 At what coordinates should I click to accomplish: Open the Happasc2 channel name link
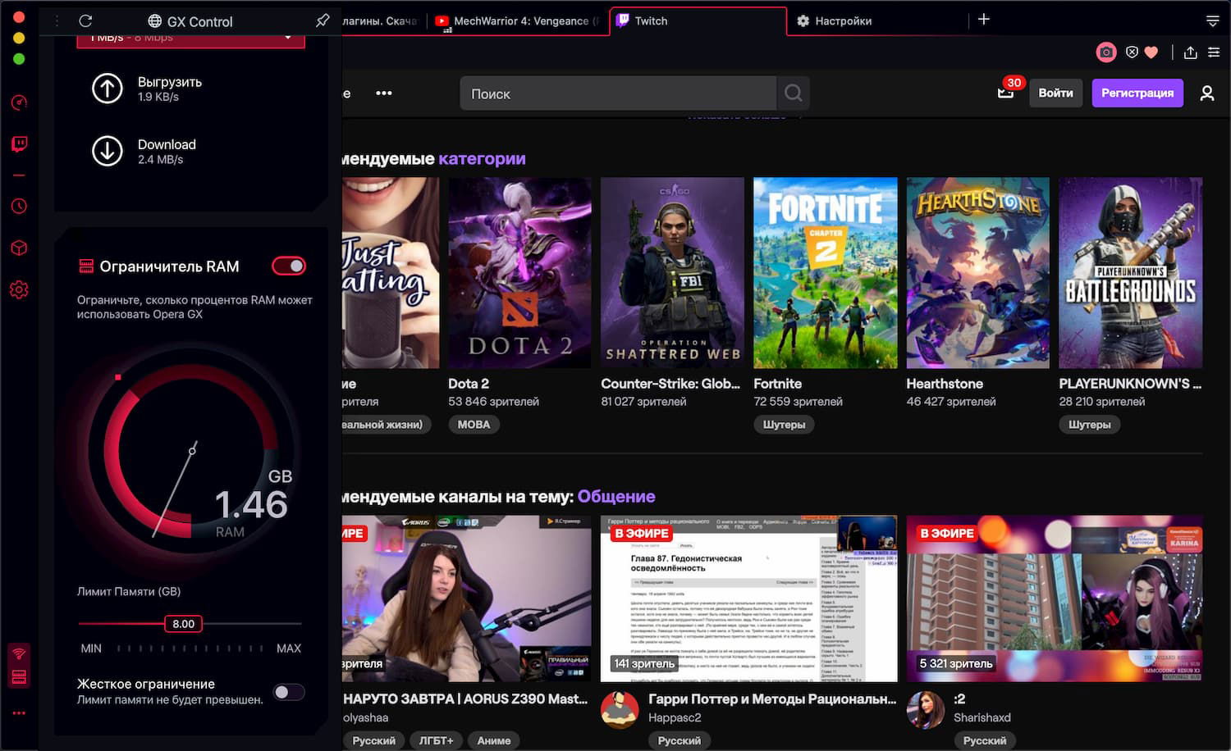click(x=675, y=717)
